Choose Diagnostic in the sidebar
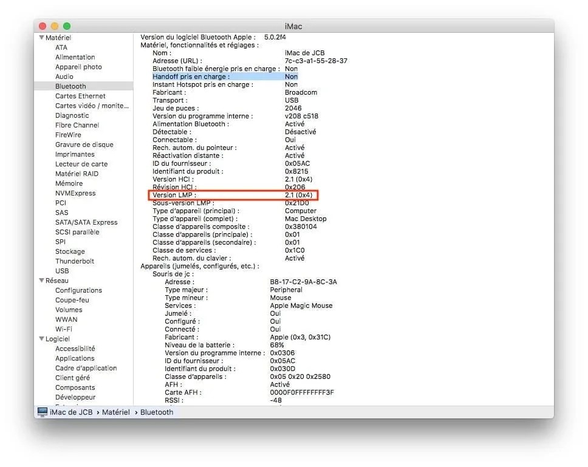Viewport: 588px width, 467px height. [72, 115]
